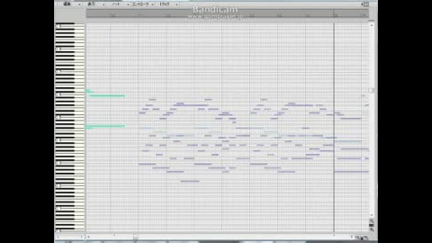Image resolution: width=432 pixels, height=243 pixels.
Task: Open the トラック menu
Action: [x=165, y=4]
